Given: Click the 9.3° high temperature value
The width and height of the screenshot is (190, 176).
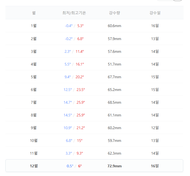Looking at the screenshot, I should [x=80, y=153].
